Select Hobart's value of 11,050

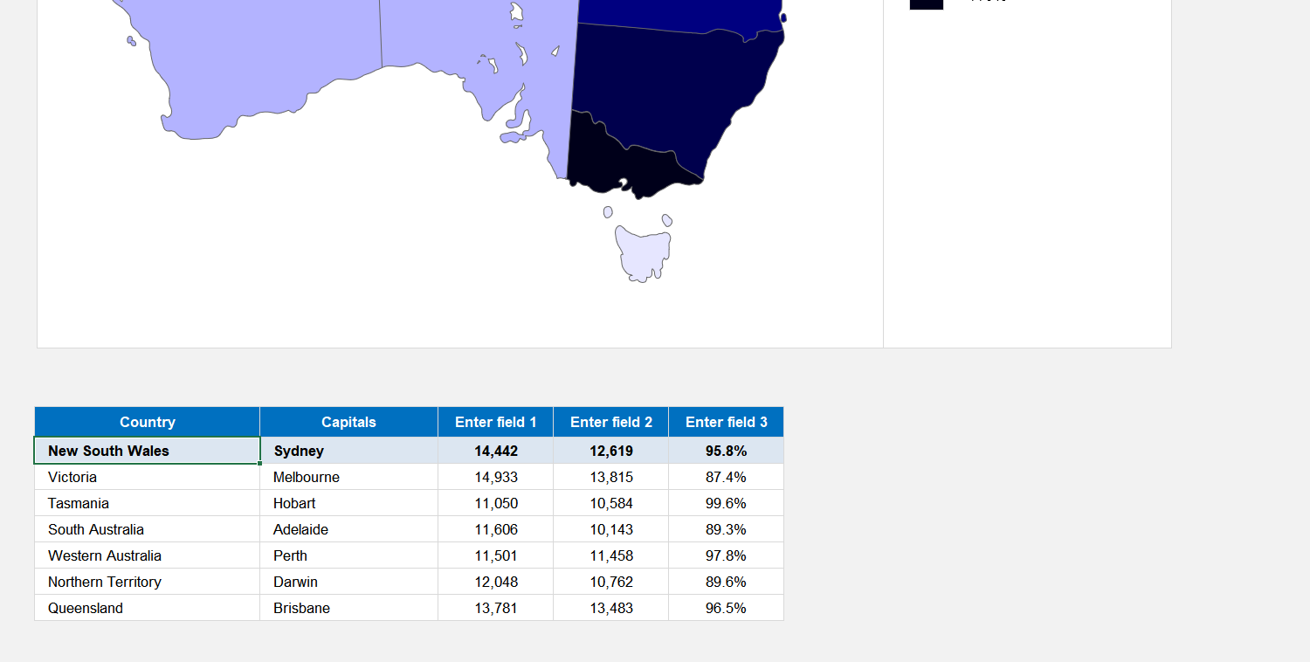[x=495, y=503]
